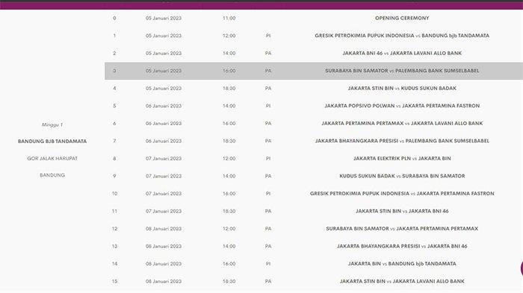Click the Minggu 1 week label
This screenshot has width=523, height=293.
pyautogui.click(x=52, y=125)
